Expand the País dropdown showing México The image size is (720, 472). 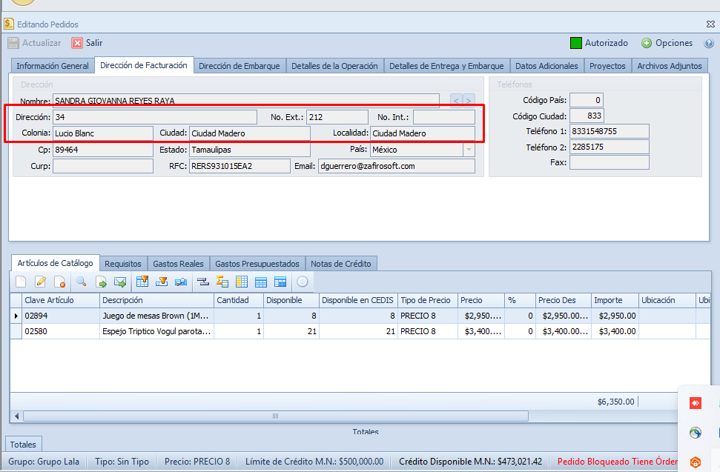click(x=469, y=150)
